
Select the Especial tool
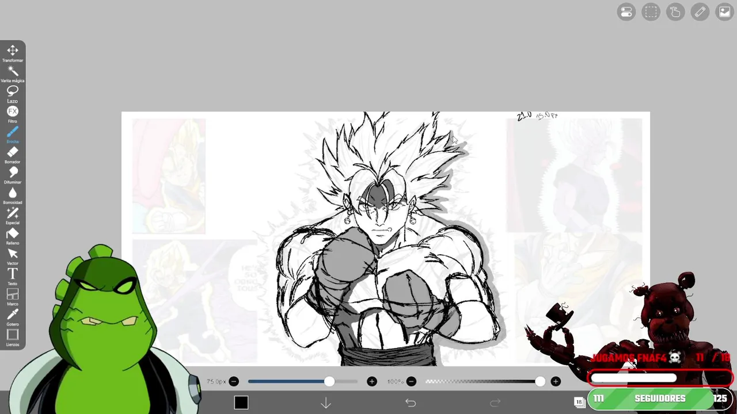[13, 216]
